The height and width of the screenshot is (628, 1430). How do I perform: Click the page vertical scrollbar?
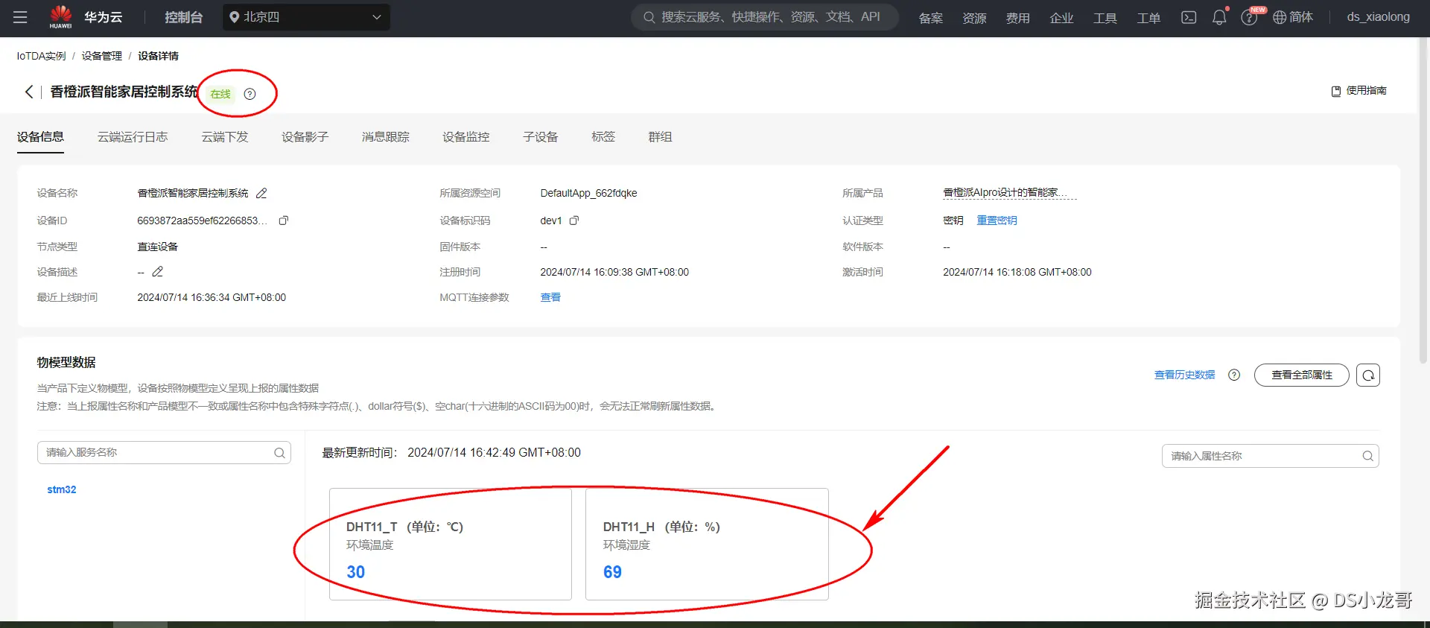point(1423,201)
